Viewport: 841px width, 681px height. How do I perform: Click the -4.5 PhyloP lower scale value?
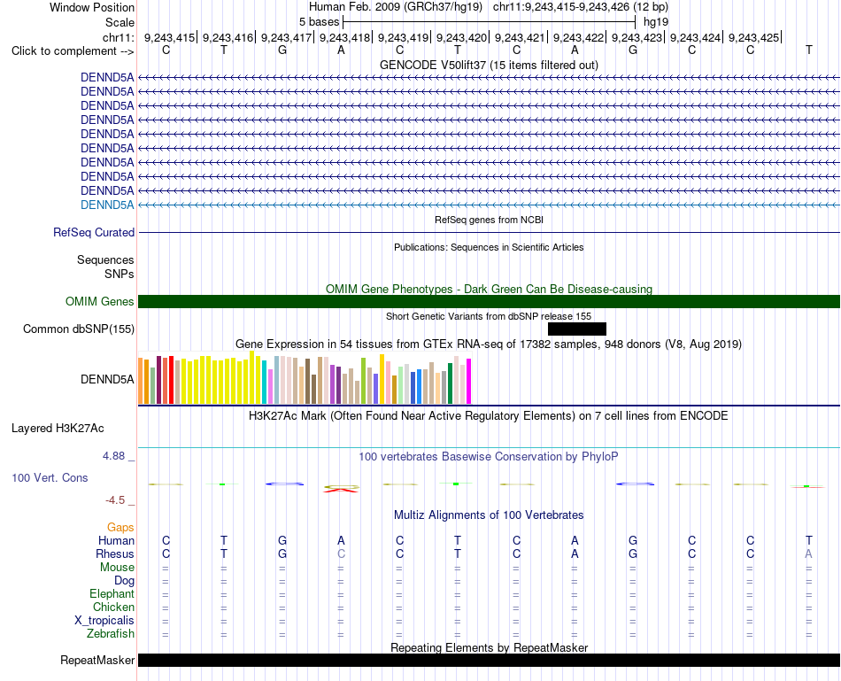(115, 500)
